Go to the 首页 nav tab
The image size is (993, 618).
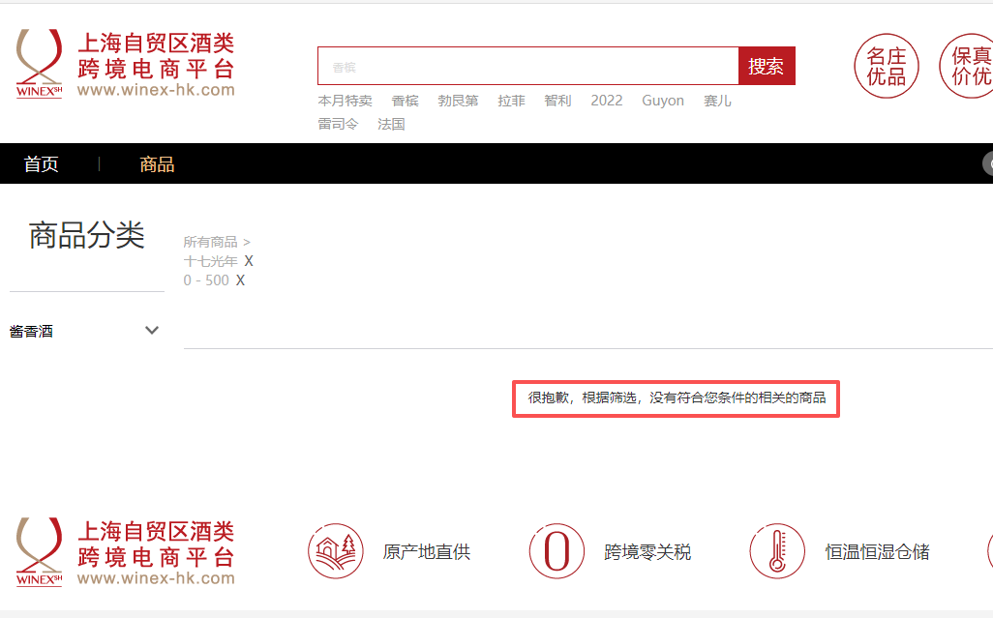click(x=42, y=164)
